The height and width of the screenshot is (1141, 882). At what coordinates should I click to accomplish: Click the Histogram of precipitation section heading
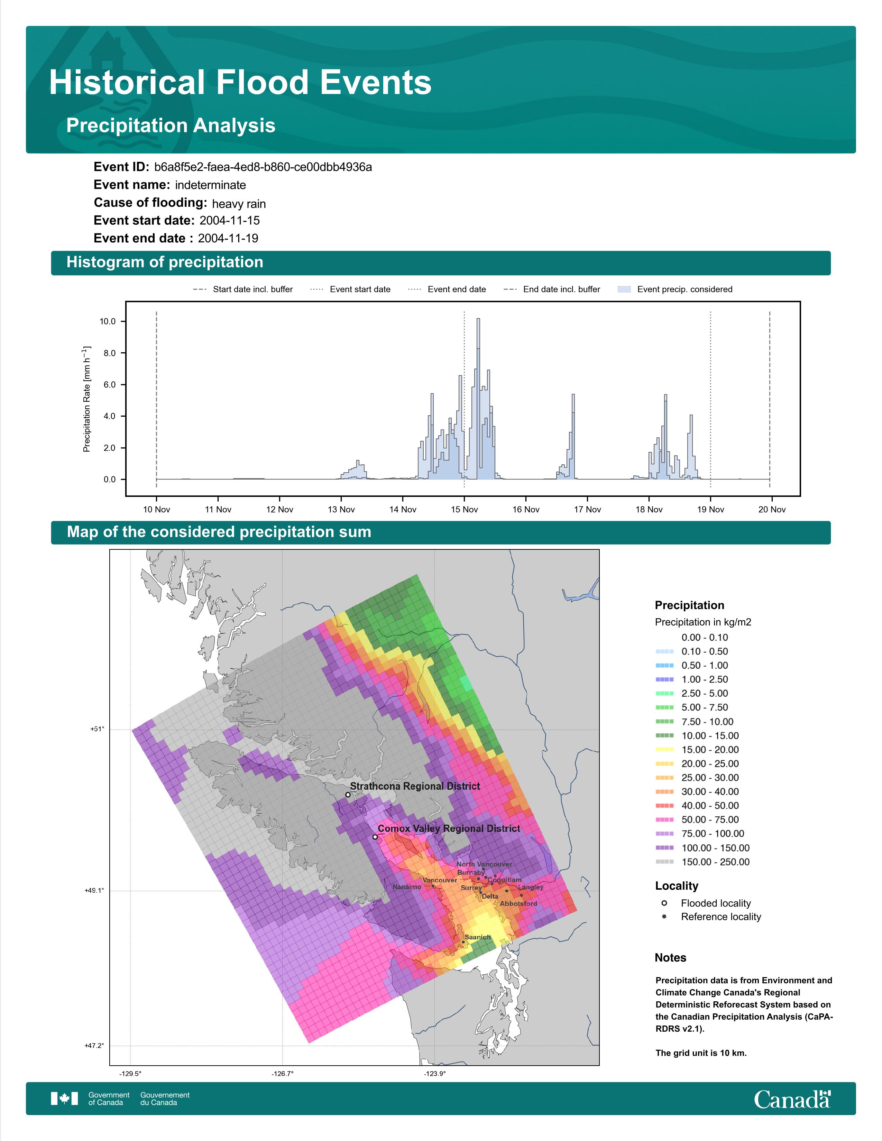point(165,262)
